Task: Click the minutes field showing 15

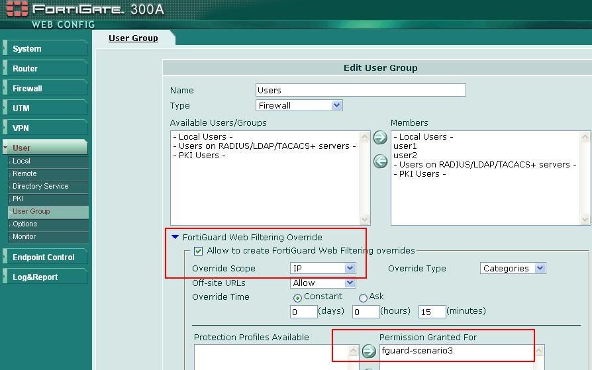Action: (432, 312)
